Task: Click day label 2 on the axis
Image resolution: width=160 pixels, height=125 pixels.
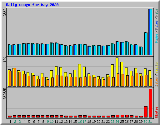Action: (x=15, y=122)
